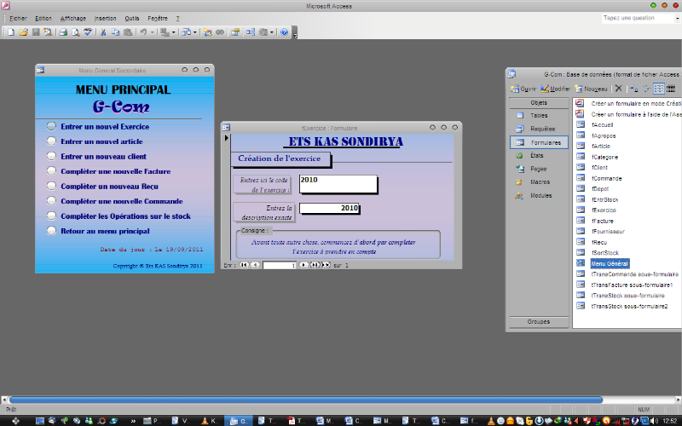682x426 pixels.
Task: Expand the 'Tapez une question' help box dropdown
Action: 674,18
